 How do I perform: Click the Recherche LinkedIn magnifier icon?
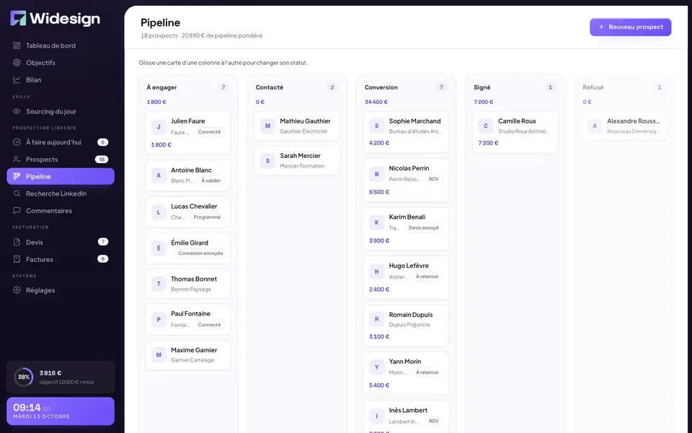click(x=17, y=193)
